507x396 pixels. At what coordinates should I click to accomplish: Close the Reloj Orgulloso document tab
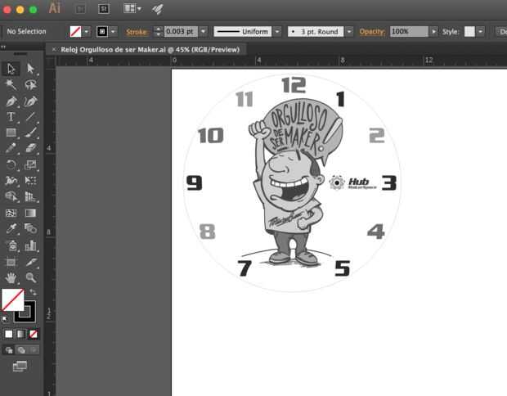pos(54,49)
